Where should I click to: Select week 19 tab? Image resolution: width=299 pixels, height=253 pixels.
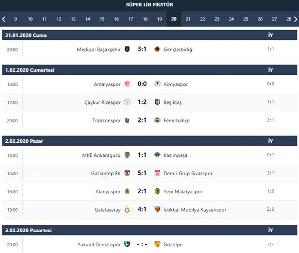(x=159, y=19)
